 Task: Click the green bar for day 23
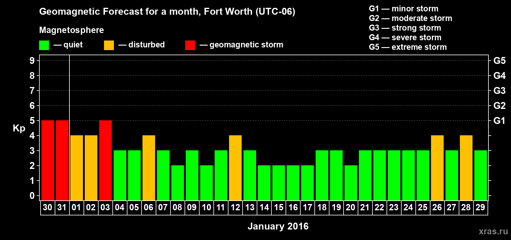pos(394,175)
